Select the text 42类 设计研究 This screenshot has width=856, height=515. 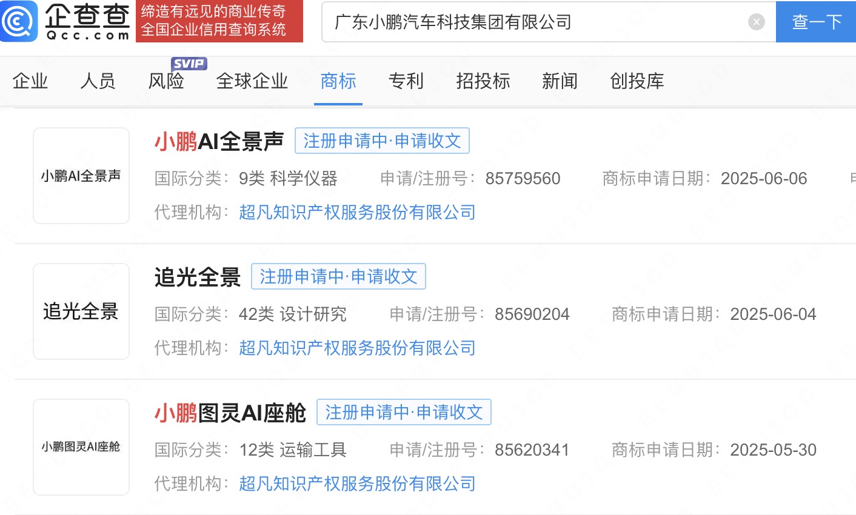pos(293,314)
